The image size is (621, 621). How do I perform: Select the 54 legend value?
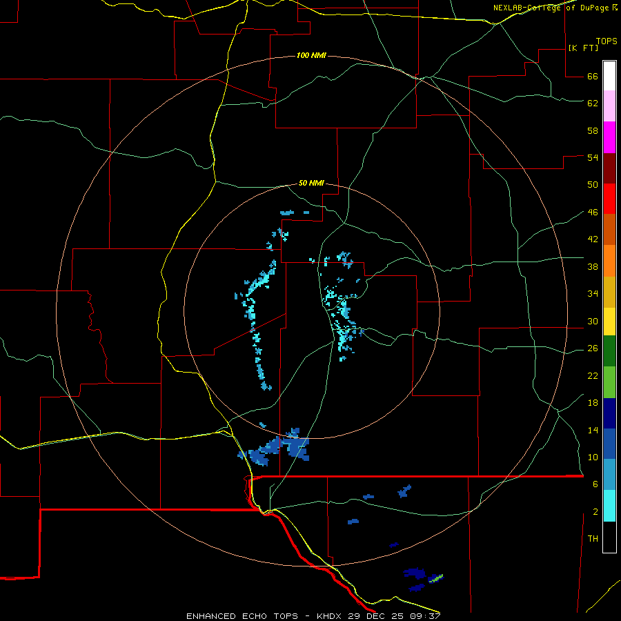tap(593, 157)
